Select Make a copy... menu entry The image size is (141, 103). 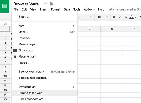click(45, 44)
